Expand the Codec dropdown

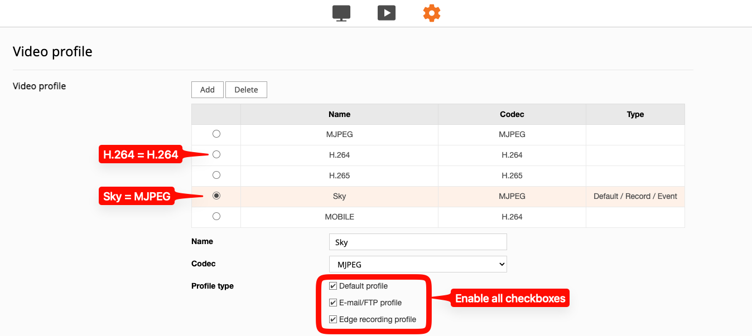418,264
